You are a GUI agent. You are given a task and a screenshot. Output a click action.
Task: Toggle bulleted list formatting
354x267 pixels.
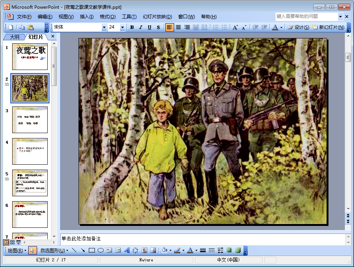(x=224, y=27)
